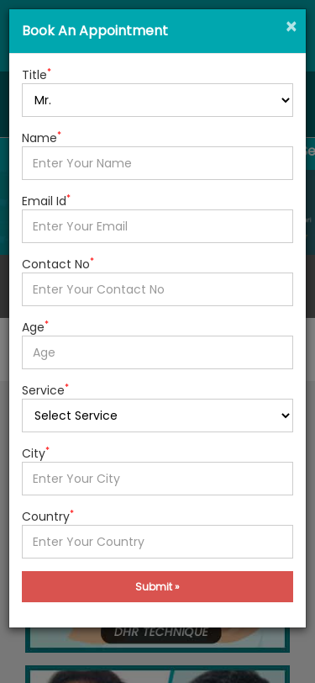The width and height of the screenshot is (315, 683).
Task: Click into the Enter Your Email field
Action: [x=158, y=226]
